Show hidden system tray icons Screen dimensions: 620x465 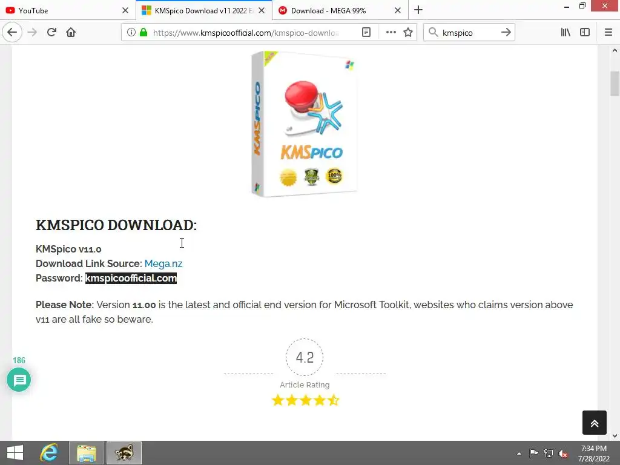pos(519,453)
